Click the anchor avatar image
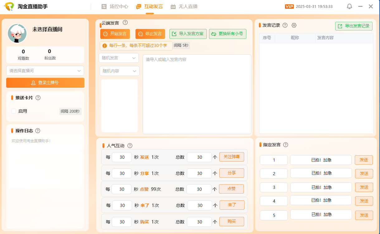380x234 pixels. coord(17,33)
